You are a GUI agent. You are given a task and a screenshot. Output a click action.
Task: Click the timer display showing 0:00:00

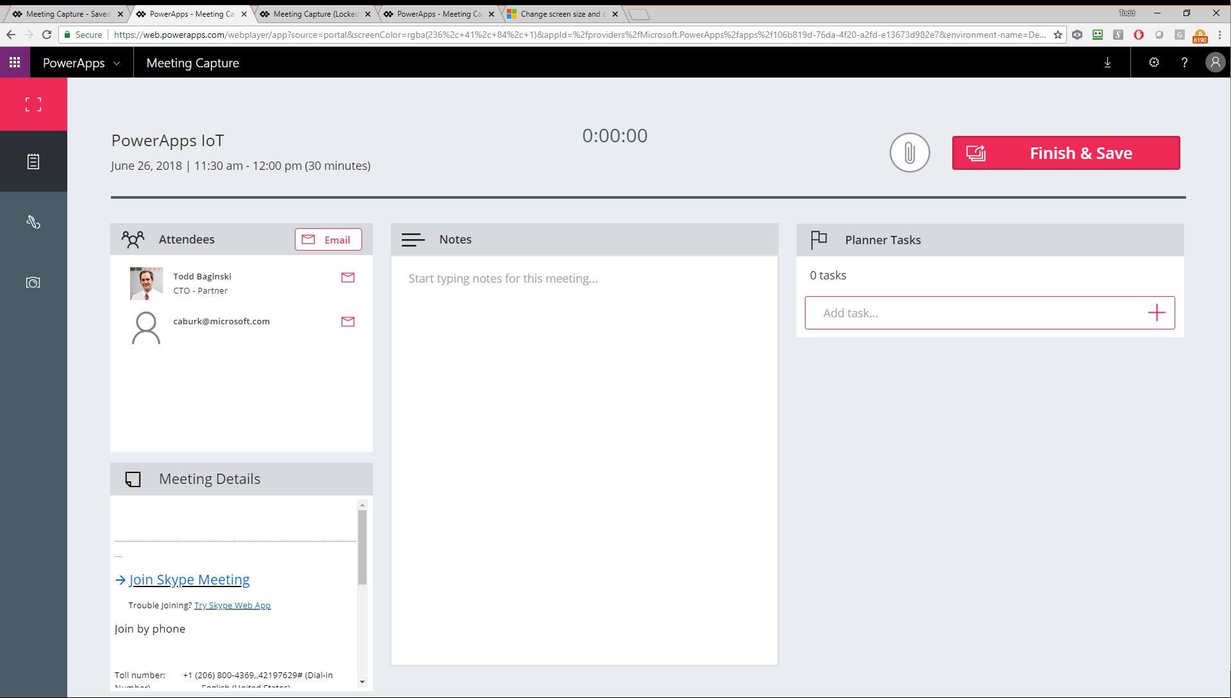pyautogui.click(x=615, y=135)
